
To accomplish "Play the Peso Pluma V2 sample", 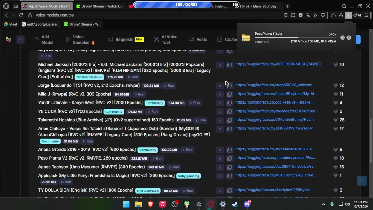I will [x=220, y=158].
